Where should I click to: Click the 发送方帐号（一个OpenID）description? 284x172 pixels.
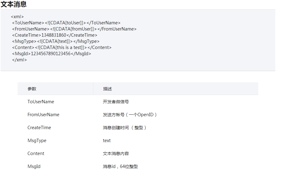130,115
